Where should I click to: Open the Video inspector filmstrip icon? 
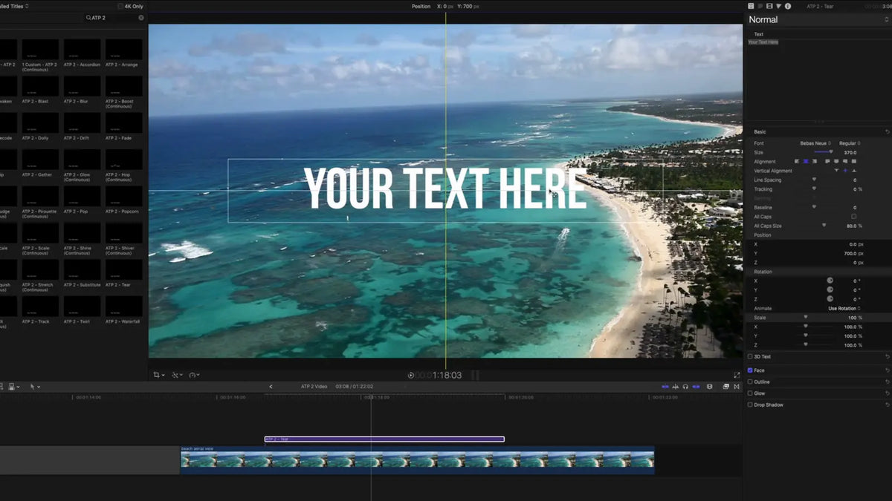[769, 6]
